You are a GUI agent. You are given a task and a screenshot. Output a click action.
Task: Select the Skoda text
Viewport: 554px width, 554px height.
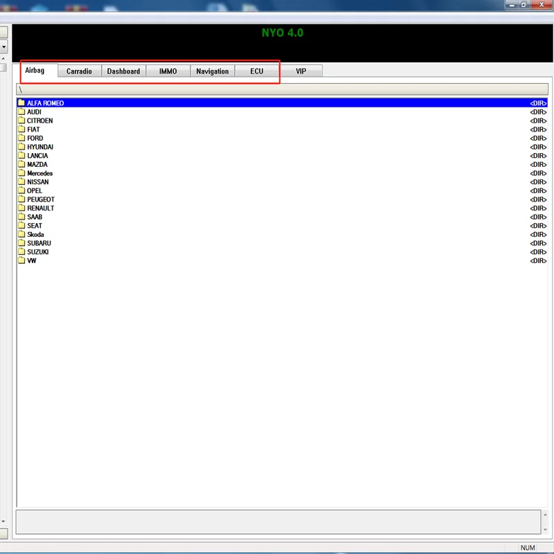tap(36, 234)
